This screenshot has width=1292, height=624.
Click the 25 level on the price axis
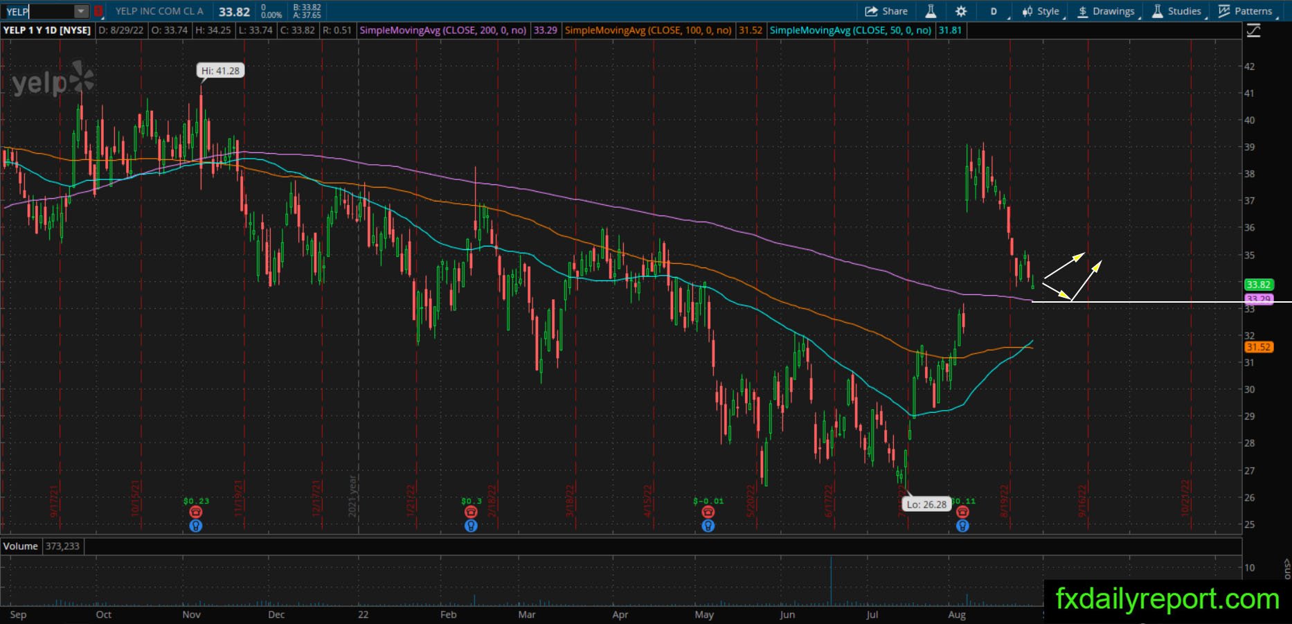[1250, 524]
